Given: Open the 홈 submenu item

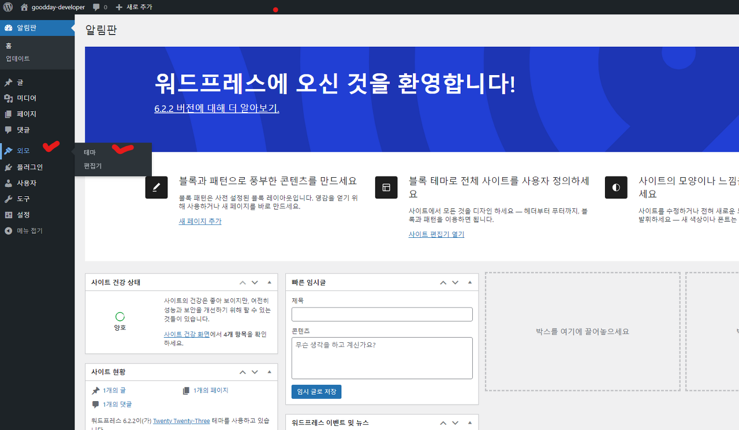Looking at the screenshot, I should coord(9,46).
